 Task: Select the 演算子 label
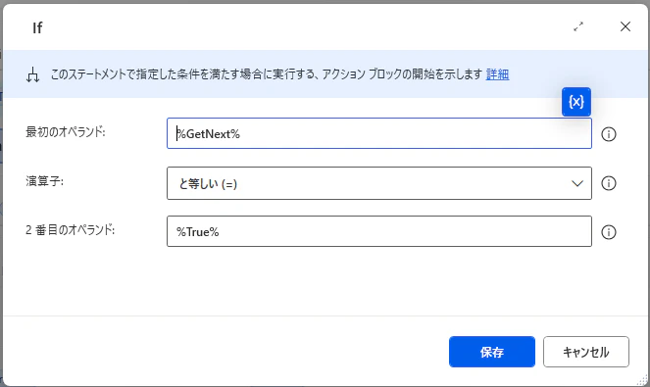click(x=45, y=181)
